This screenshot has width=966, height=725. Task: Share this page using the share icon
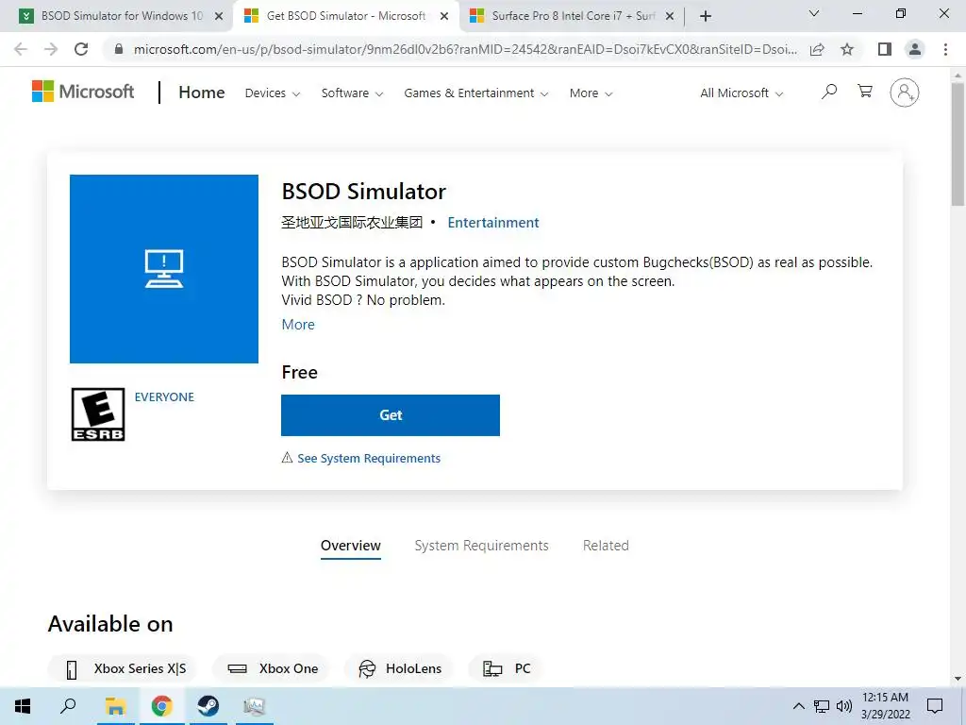click(817, 49)
